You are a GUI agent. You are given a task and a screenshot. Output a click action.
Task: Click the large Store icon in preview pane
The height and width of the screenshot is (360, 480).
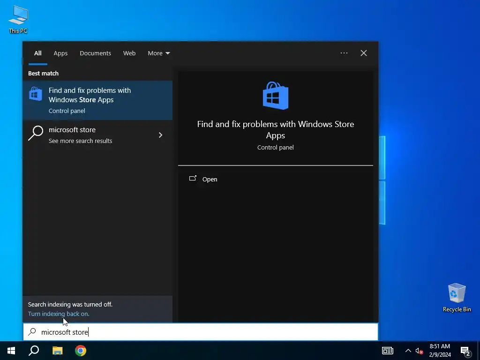(276, 96)
